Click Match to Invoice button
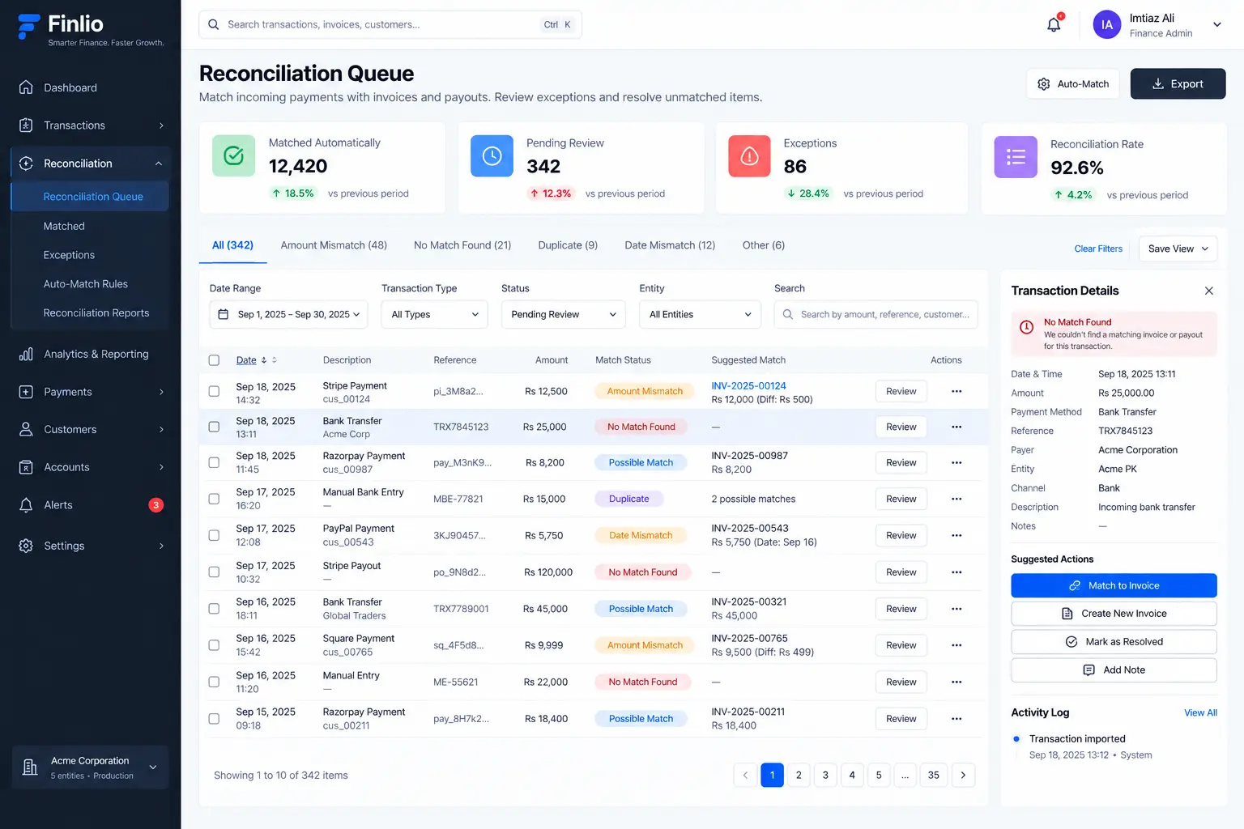This screenshot has height=829, width=1244. click(x=1114, y=585)
